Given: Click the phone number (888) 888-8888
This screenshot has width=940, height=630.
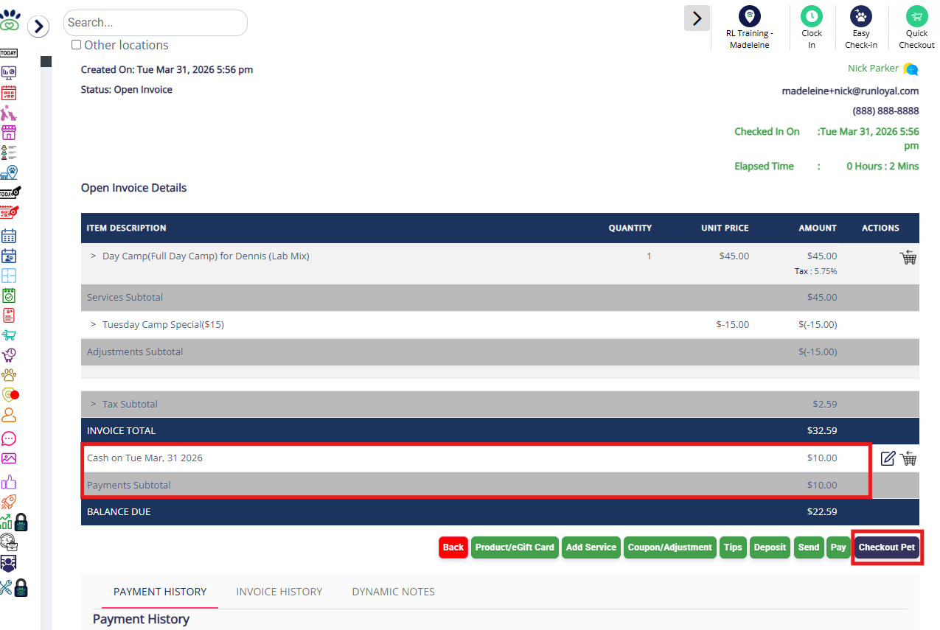Looking at the screenshot, I should (x=885, y=111).
